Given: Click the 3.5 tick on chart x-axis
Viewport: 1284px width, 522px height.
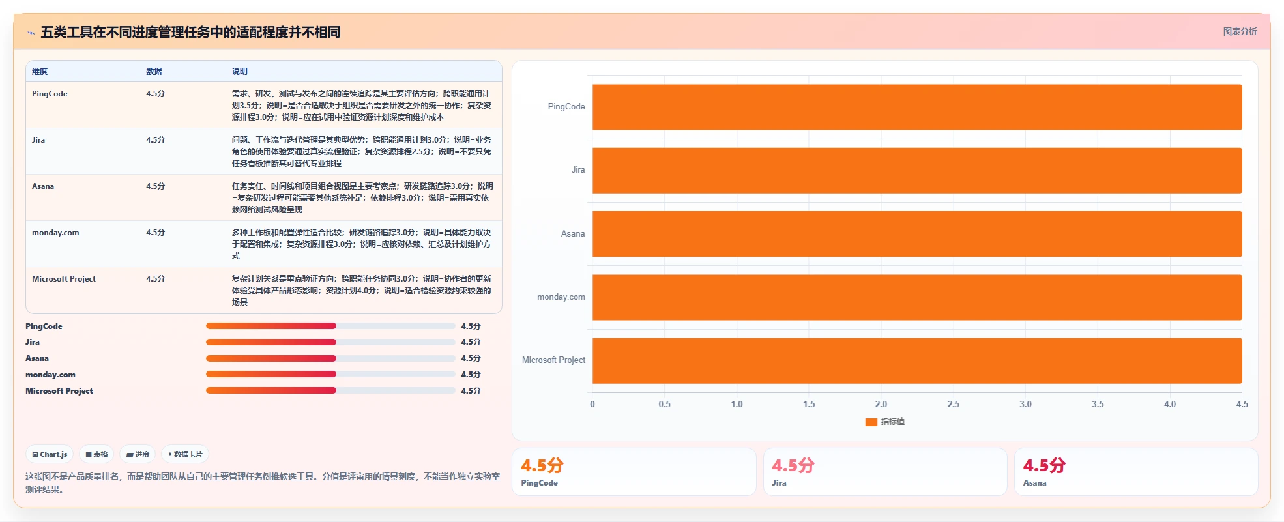Looking at the screenshot, I should (1098, 405).
